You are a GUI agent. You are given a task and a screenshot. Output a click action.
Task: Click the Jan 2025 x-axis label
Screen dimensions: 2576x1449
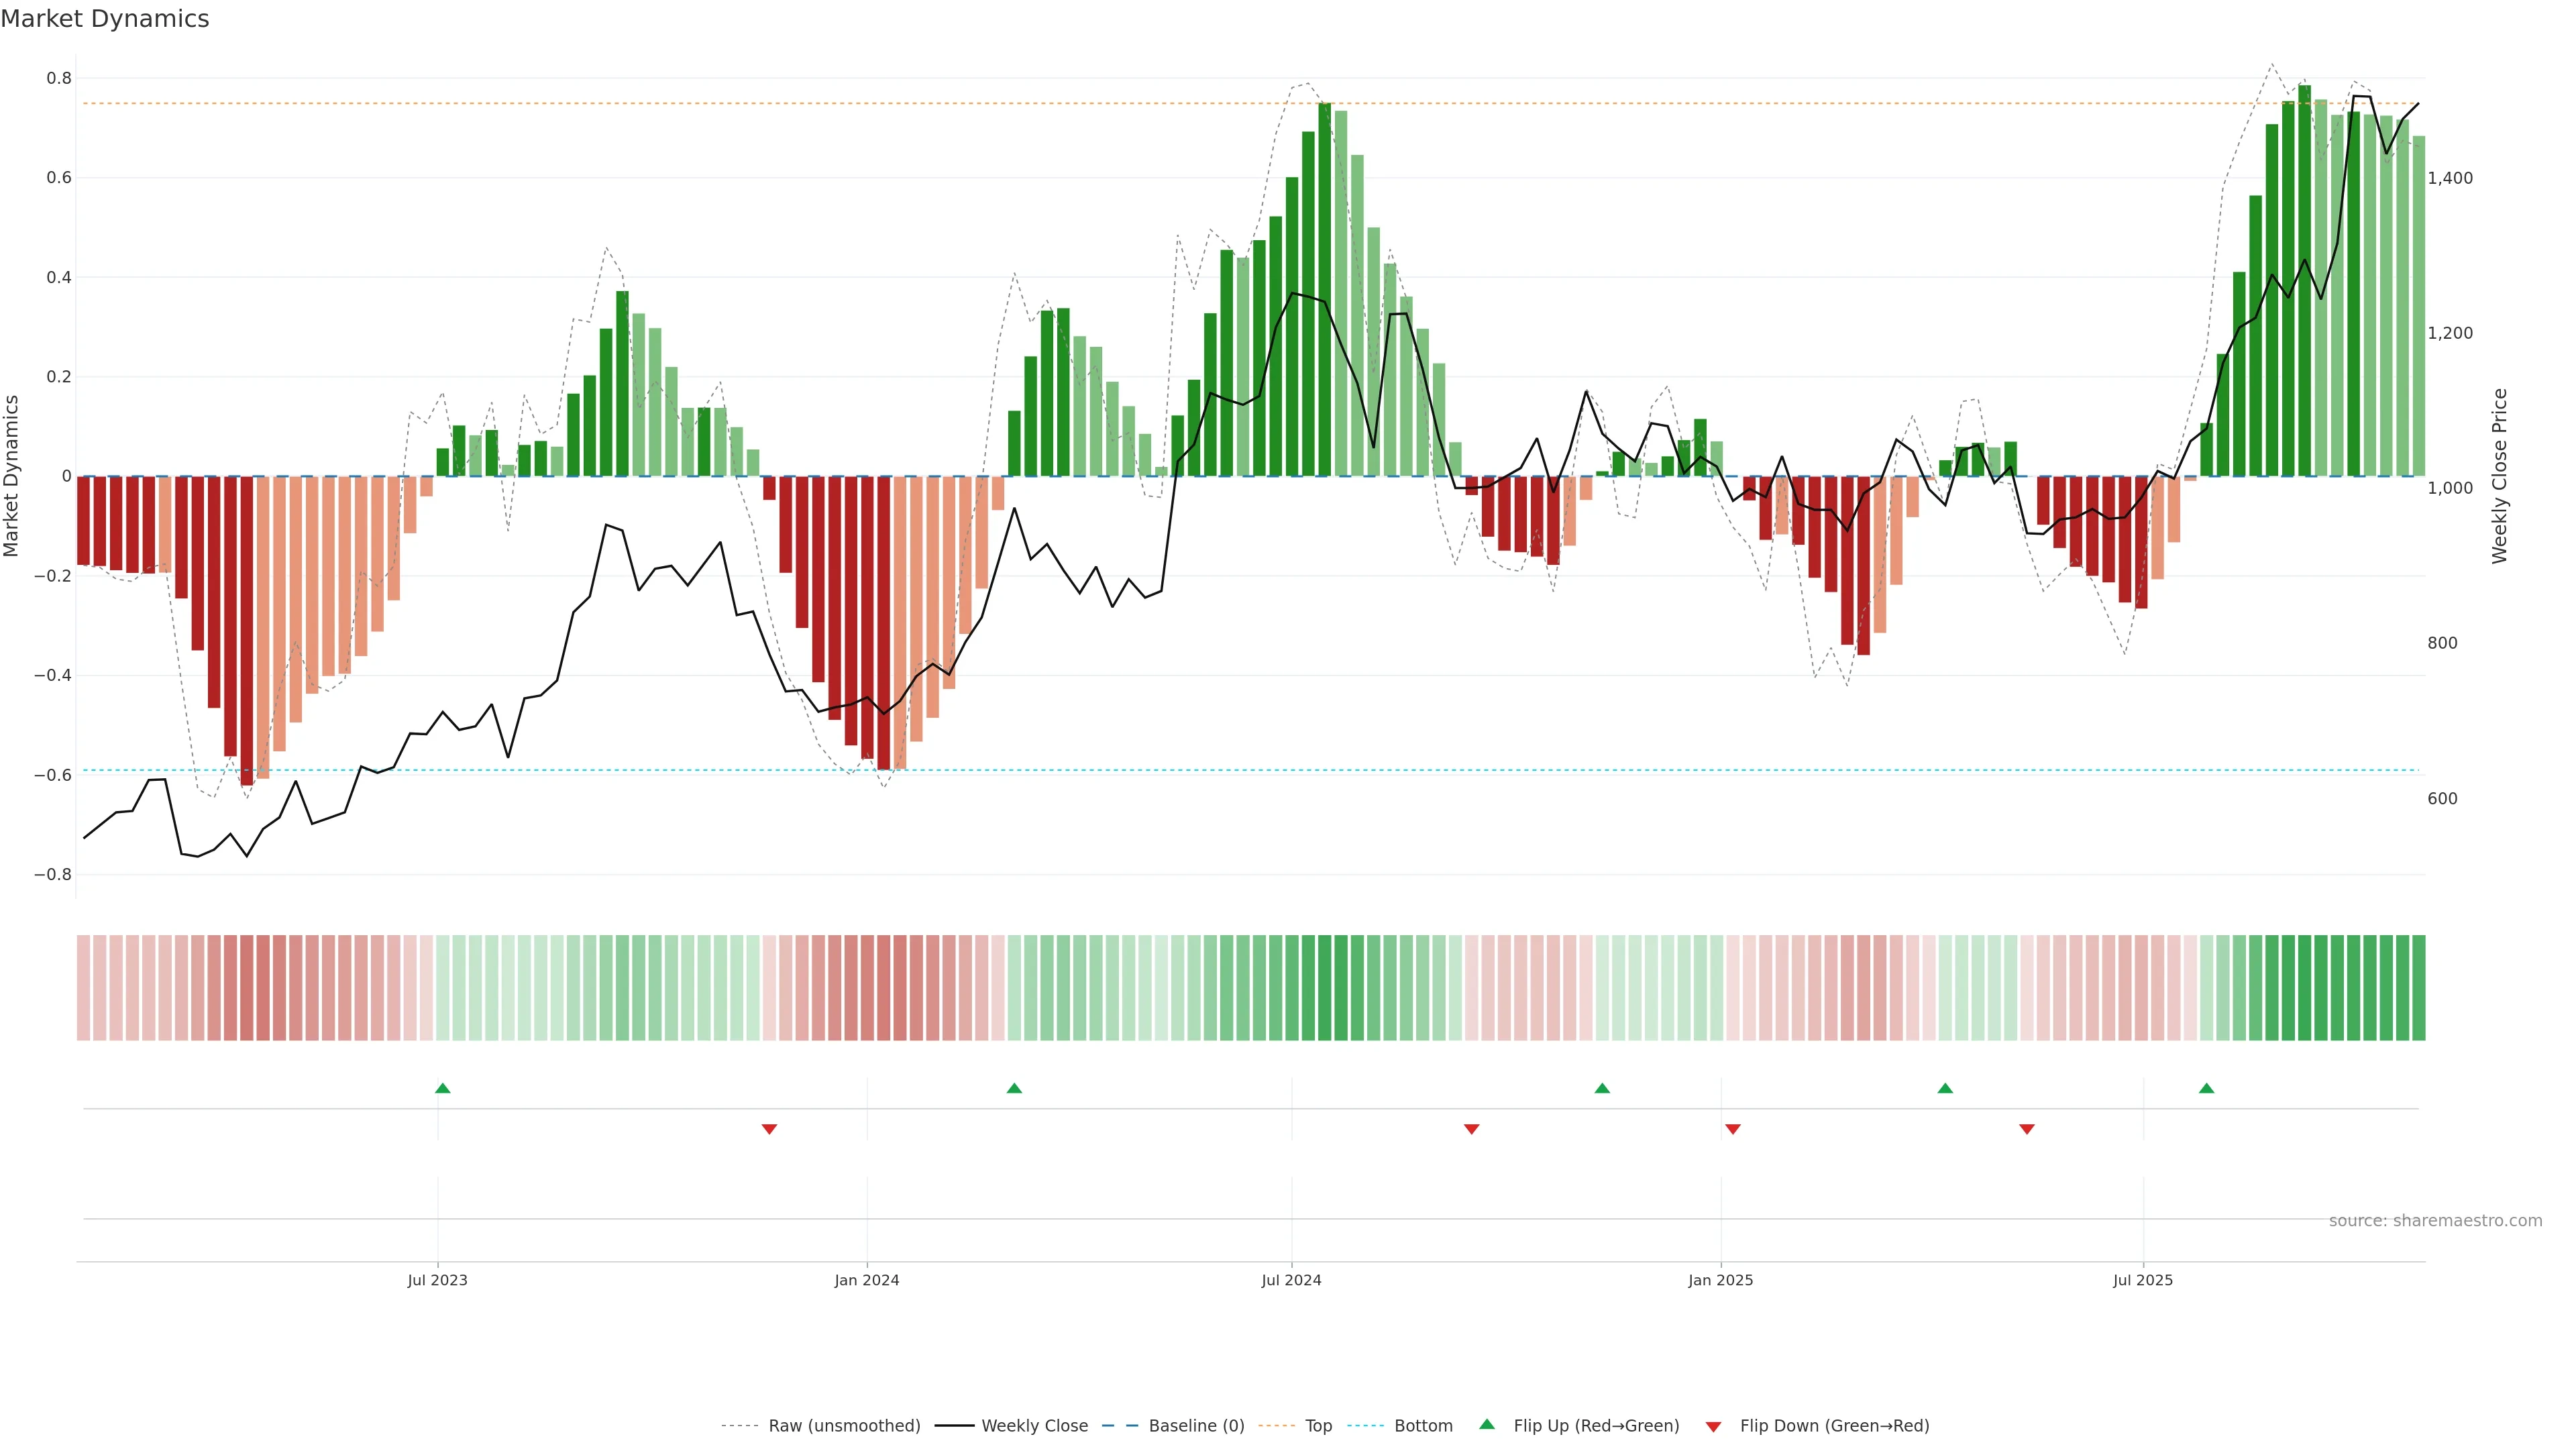(1720, 1280)
